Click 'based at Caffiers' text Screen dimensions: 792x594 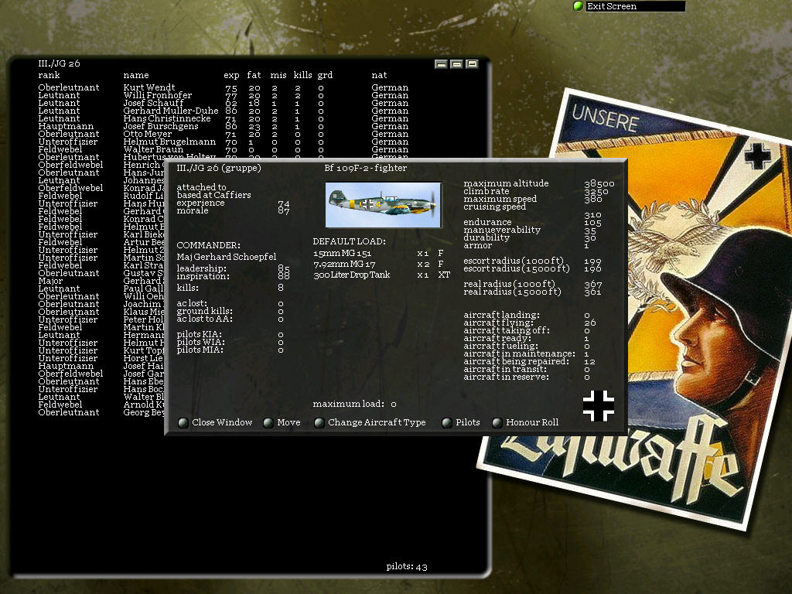(213, 195)
